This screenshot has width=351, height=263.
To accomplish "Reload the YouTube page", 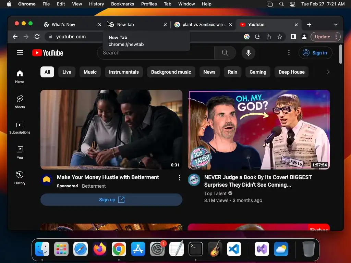I will [x=37, y=37].
